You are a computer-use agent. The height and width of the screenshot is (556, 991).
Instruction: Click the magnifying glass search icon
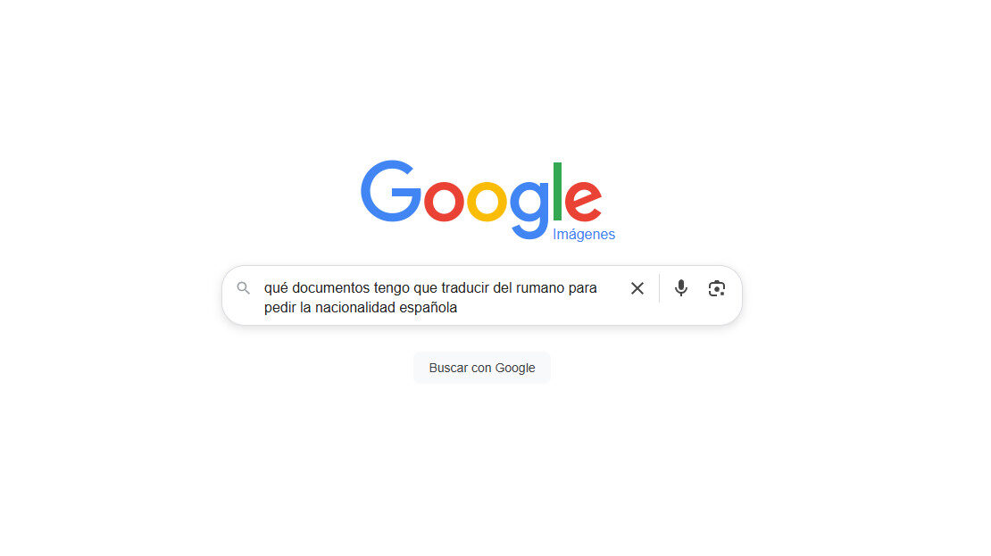point(244,288)
